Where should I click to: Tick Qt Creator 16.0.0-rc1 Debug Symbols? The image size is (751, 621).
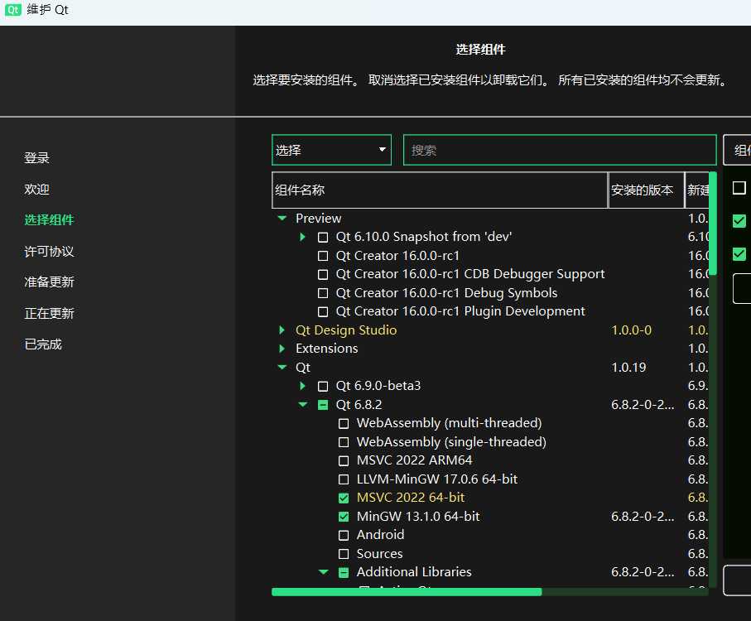click(x=323, y=293)
